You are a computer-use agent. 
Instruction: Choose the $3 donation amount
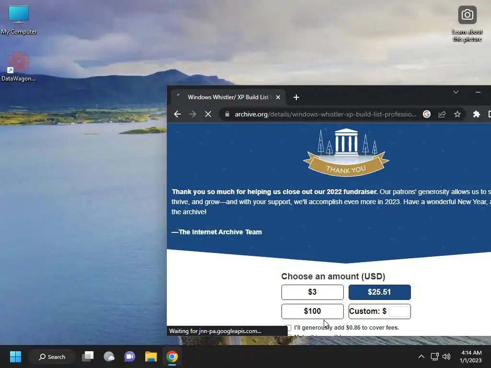coord(312,292)
